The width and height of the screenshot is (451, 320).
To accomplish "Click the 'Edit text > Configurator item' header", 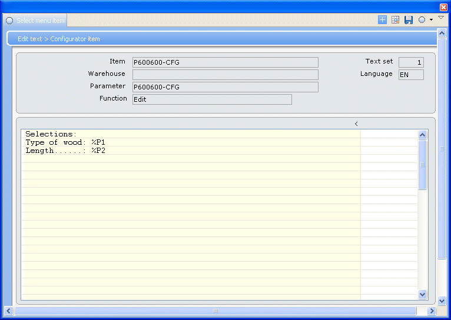I will (x=59, y=39).
